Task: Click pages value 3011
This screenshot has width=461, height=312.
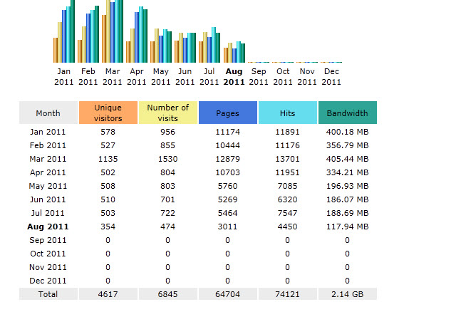Action: 228,227
